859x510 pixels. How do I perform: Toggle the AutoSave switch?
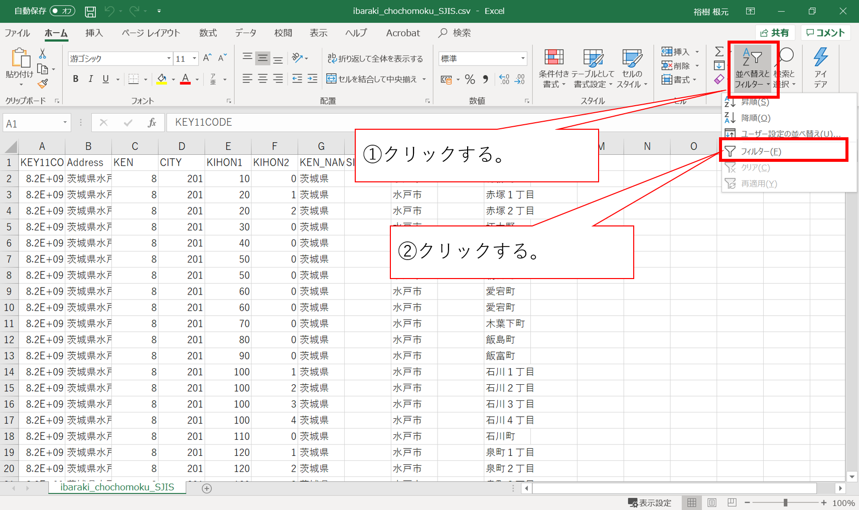(63, 11)
